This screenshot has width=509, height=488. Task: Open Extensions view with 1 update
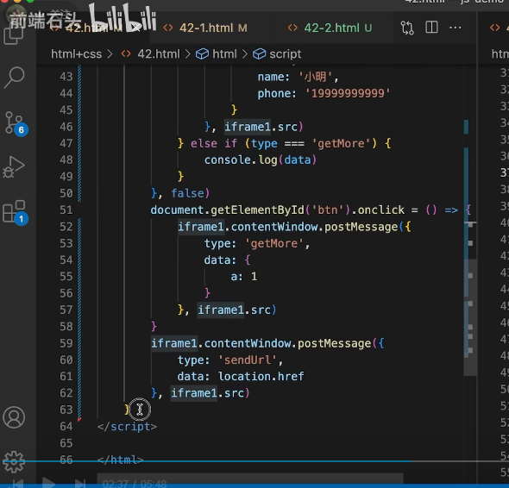[15, 212]
